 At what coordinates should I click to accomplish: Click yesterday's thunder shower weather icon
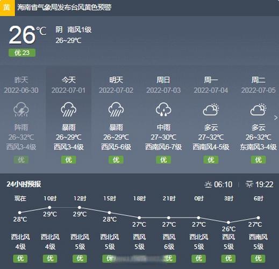21,109
